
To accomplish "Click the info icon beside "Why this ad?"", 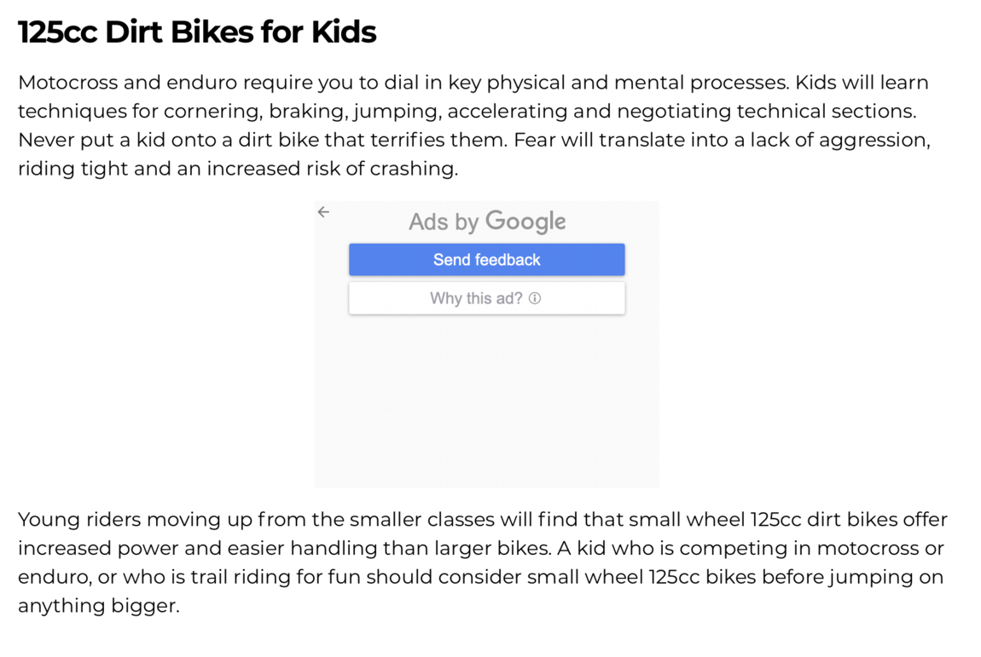I will click(535, 298).
